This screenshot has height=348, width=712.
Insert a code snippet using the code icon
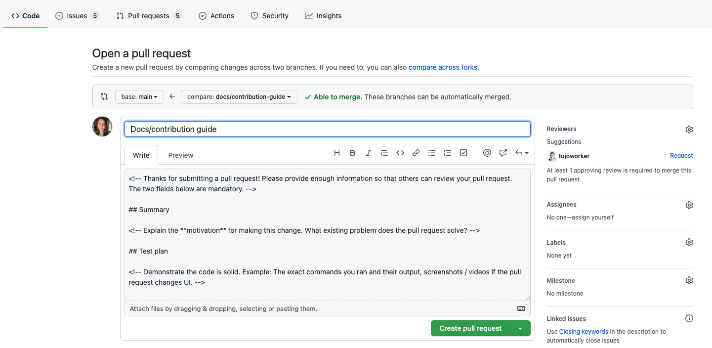[400, 153]
